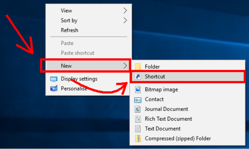Choose the Shortcut menu entry

click(188, 76)
